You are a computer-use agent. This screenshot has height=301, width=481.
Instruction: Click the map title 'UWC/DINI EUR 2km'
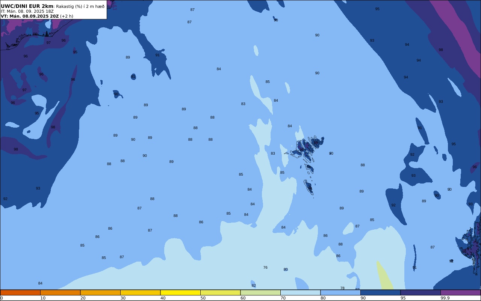[x=27, y=6]
